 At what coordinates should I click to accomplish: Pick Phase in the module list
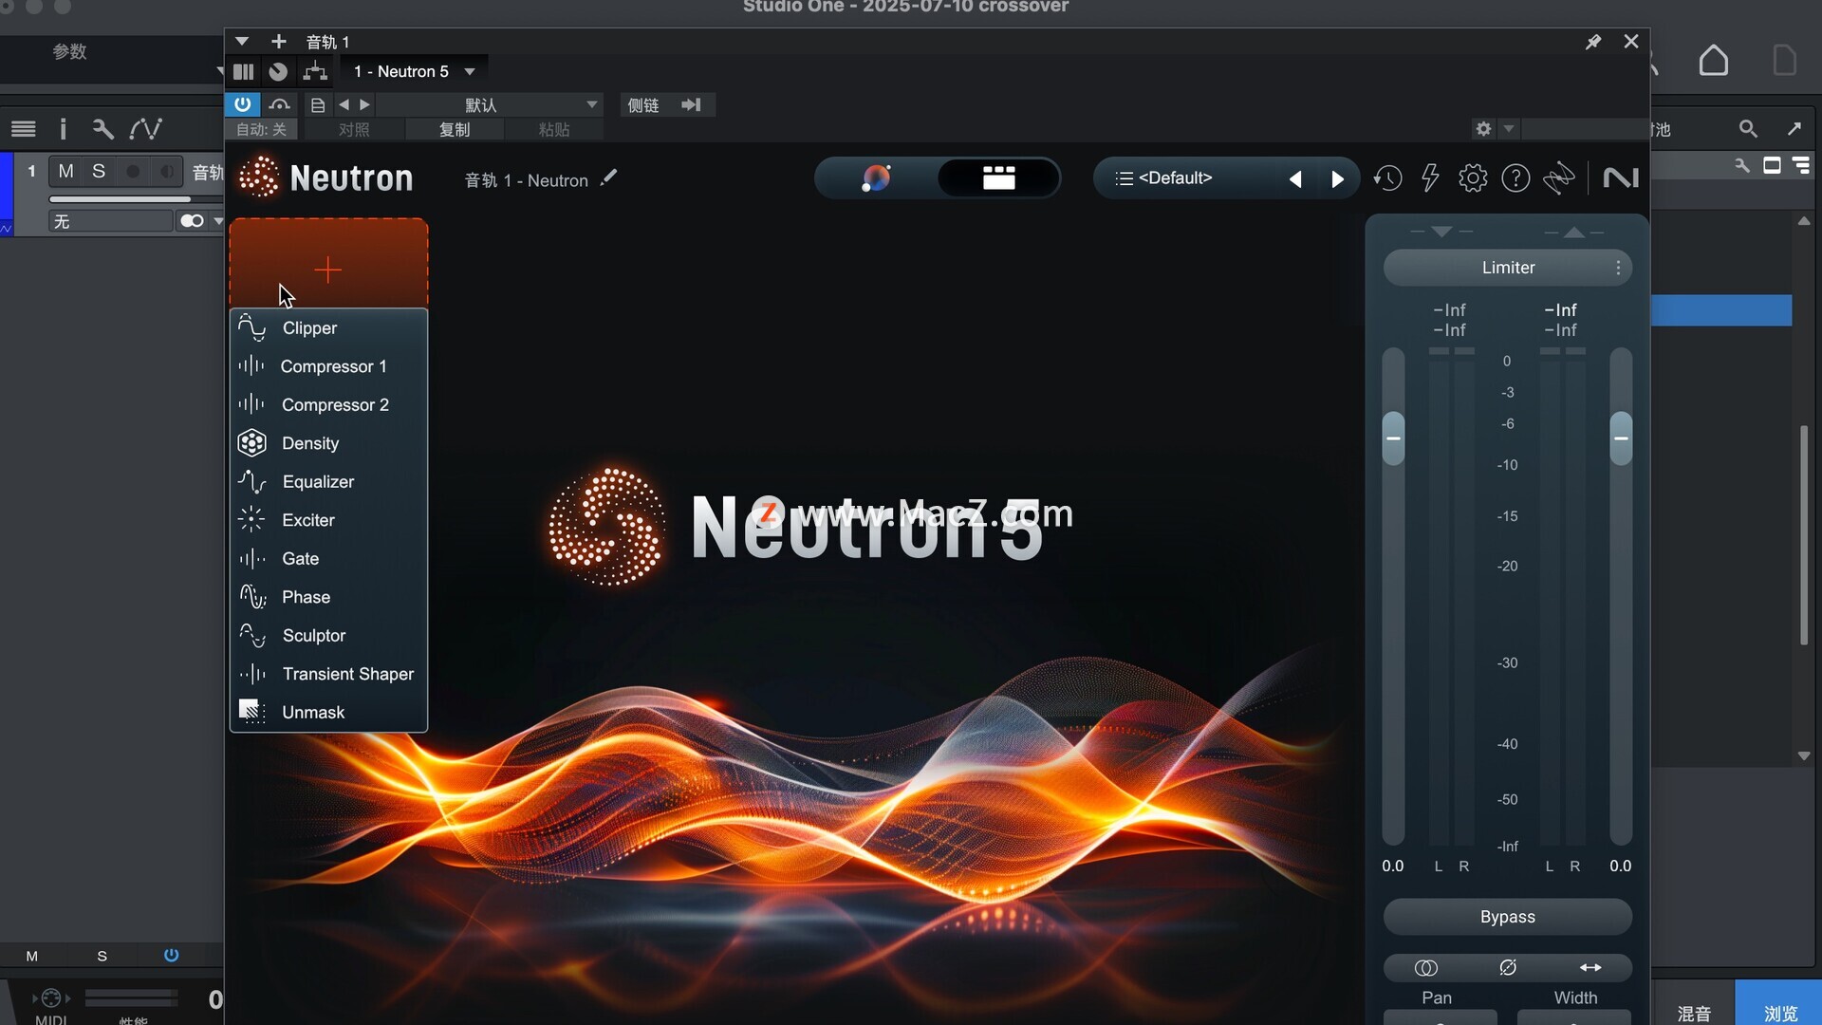pyautogui.click(x=328, y=597)
